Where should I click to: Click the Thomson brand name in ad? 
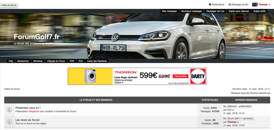point(125,72)
